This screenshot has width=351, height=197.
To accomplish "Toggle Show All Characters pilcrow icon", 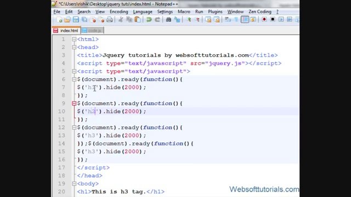I will pyautogui.click(x=236, y=20).
